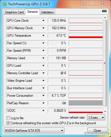This screenshot has width=111, height=137.
Task: Click the GPU Temperature red graph bar
Action: tap(86, 37)
